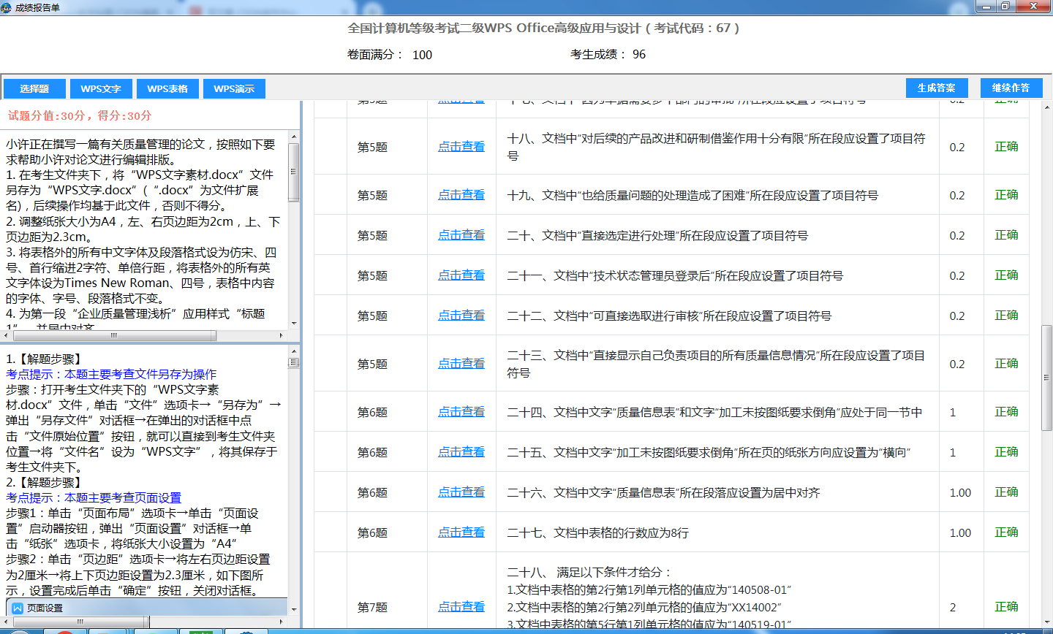Click the 生成答案 button
Viewport: 1053px width, 634px height.
point(937,88)
